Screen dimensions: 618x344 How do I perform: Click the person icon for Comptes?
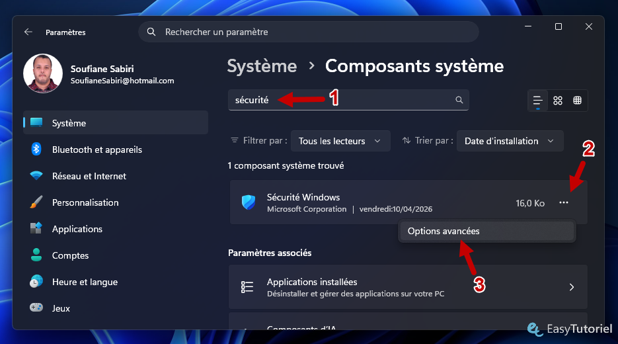click(36, 255)
